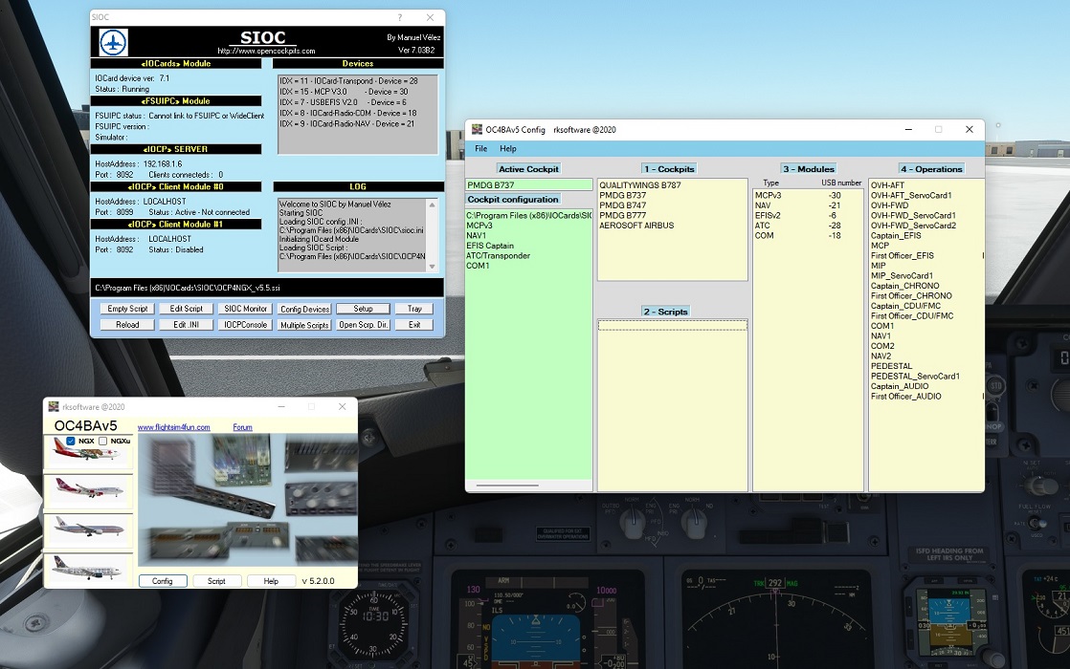Select ATC module row
Viewport: 1070px width, 669px height.
point(808,226)
